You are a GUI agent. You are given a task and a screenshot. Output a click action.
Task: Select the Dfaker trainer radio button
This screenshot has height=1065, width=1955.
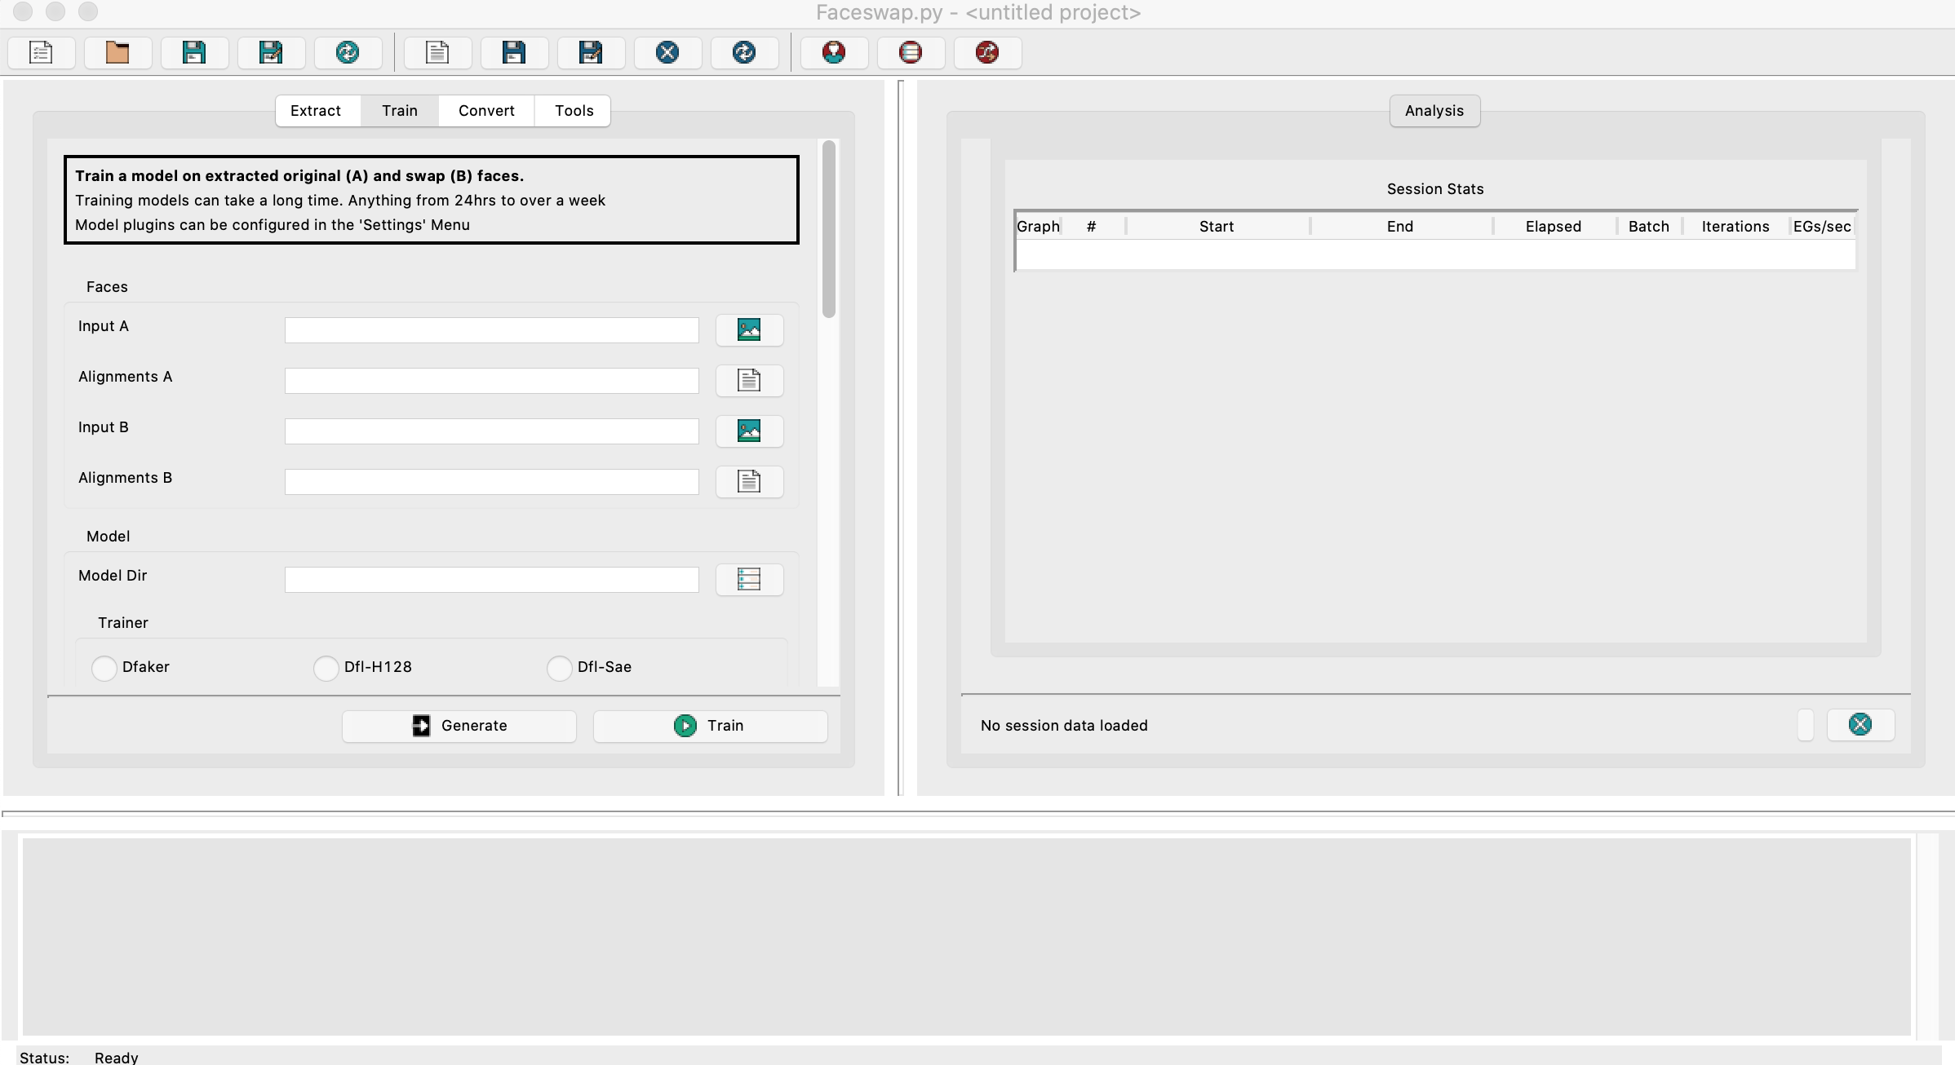[x=104, y=668]
